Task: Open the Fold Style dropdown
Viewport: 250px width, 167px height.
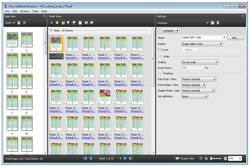Action: point(199,79)
